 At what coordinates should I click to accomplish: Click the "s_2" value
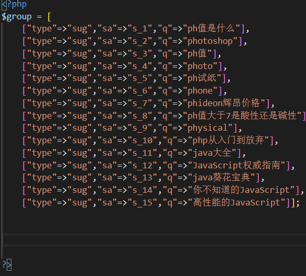[140, 41]
